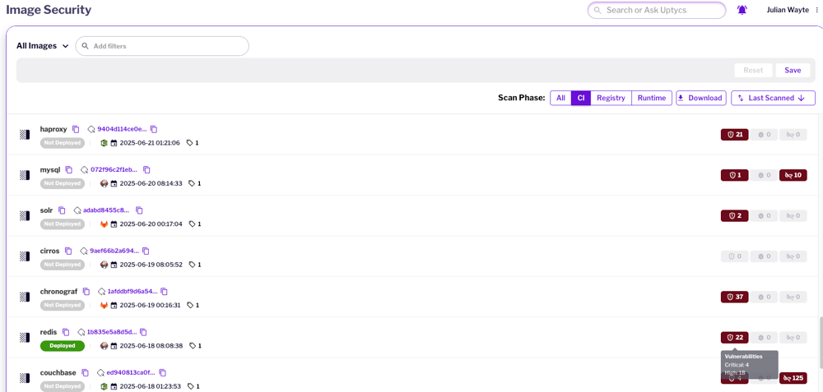
Task: Click the date 2025-06-20 08:14:33 on mysql
Action: [x=151, y=183]
